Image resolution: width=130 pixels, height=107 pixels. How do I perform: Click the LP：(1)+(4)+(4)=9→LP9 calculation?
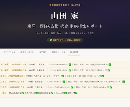pos(99,87)
